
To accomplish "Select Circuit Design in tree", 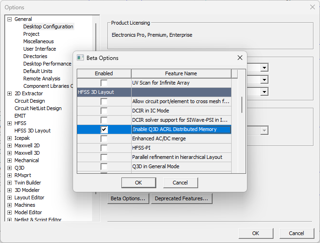I will 30,101.
